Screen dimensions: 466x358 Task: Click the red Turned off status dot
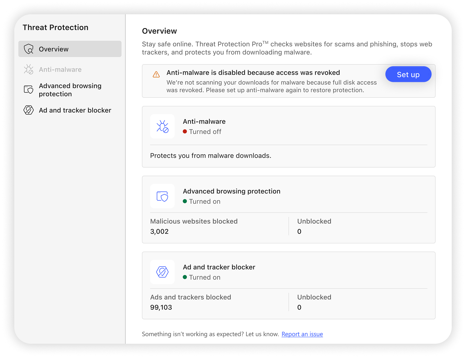click(185, 132)
